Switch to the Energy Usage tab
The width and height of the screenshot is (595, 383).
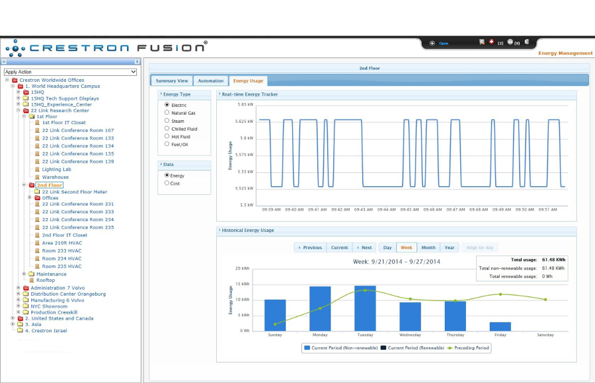click(248, 81)
